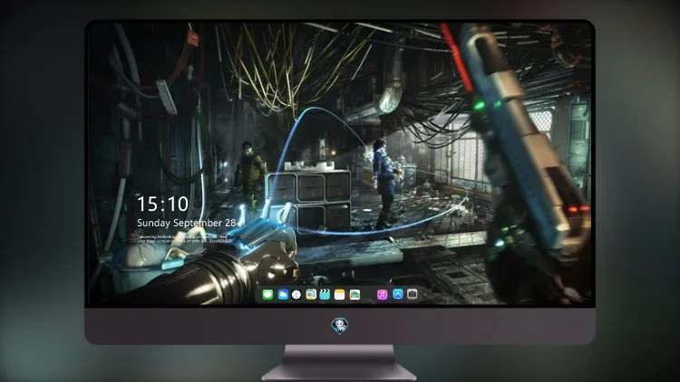Open the Clock app in the dock
The image size is (680, 382).
pyautogui.click(x=296, y=295)
